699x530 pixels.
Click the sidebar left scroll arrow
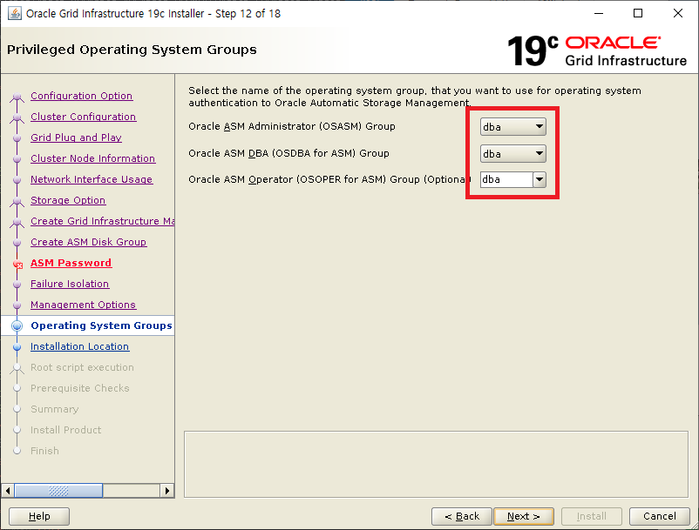tap(8, 491)
